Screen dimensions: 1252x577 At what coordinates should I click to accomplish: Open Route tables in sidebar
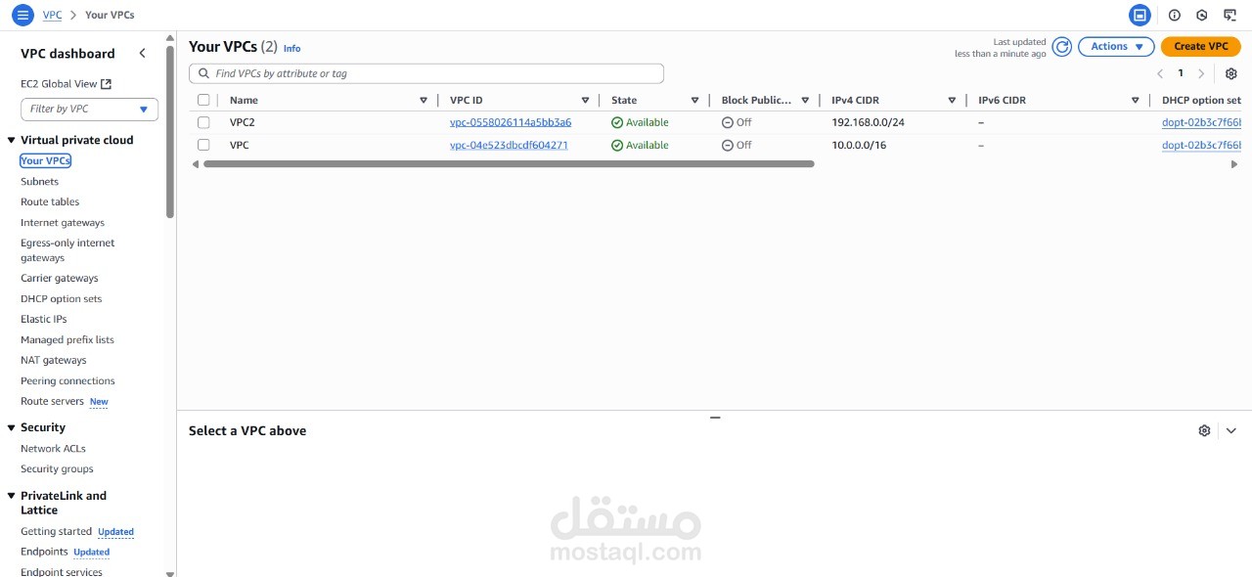[x=50, y=201]
